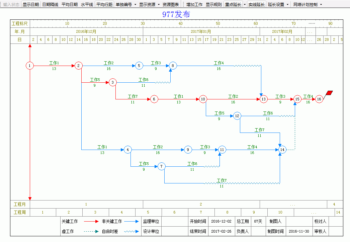Viewport: 350px width, 242px height.
Task: Select node 7 circle
Action: pos(162,166)
